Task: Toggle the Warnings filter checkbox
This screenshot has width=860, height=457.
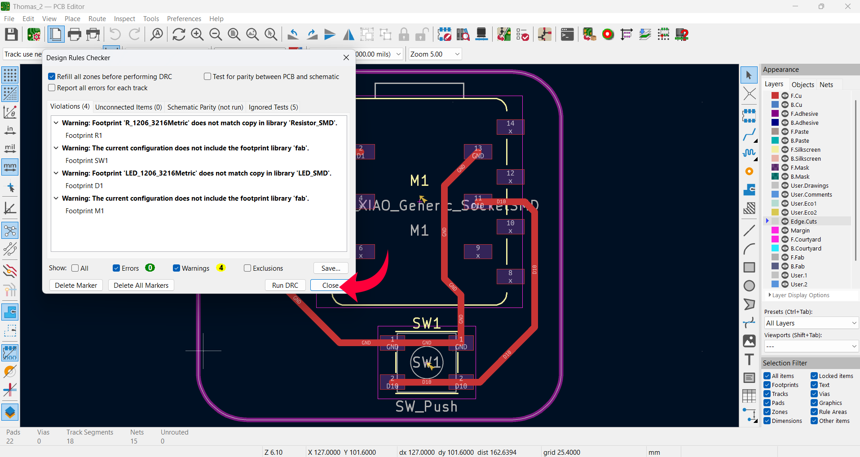Action: [176, 268]
